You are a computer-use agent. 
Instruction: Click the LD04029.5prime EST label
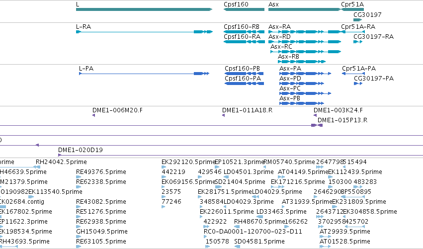(277, 192)
